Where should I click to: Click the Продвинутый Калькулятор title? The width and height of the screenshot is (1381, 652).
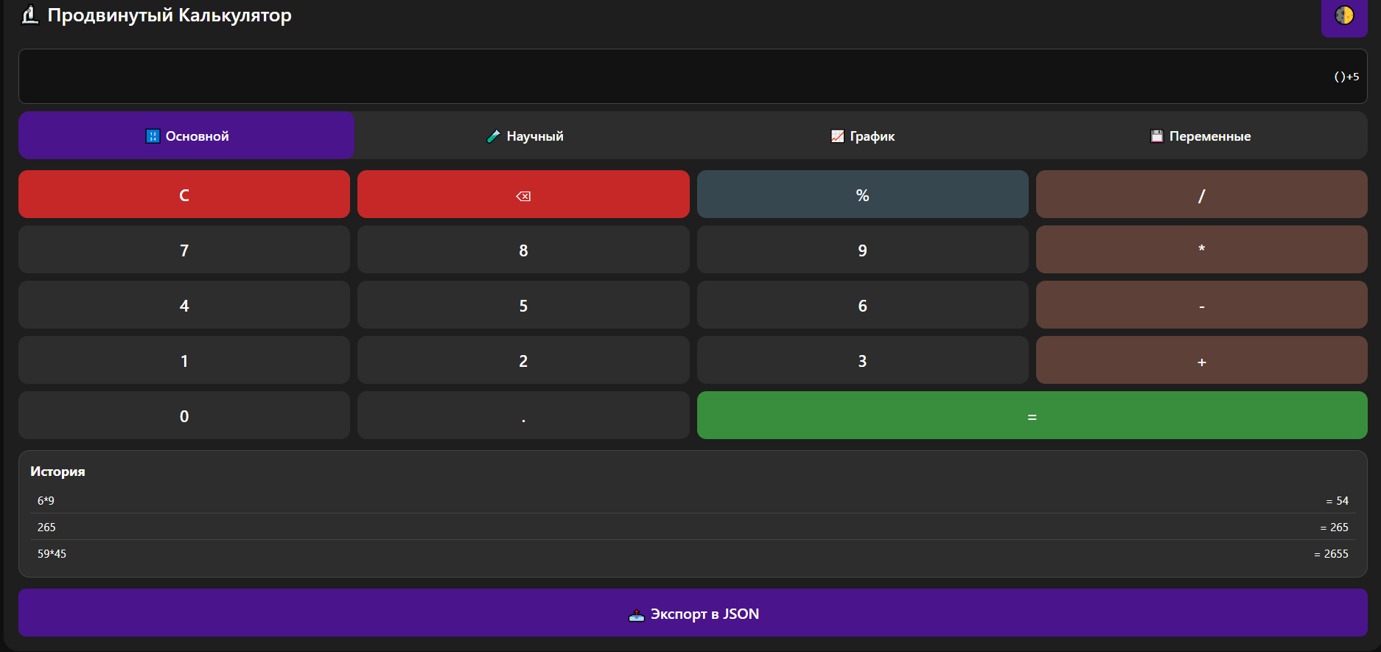(x=169, y=15)
